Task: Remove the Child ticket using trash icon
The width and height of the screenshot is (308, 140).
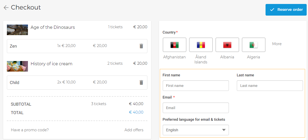Action: (141, 82)
